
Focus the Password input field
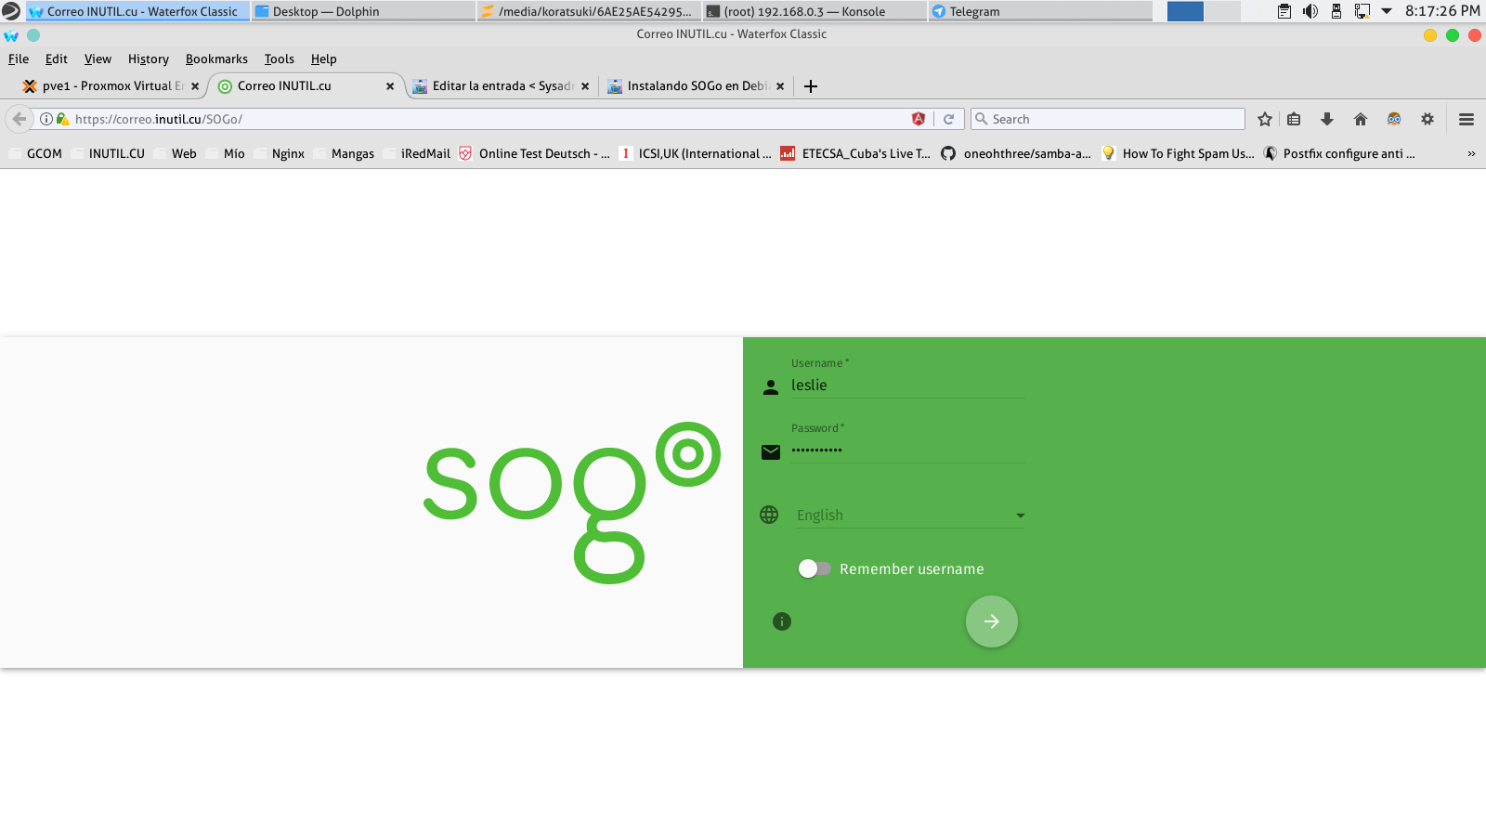[907, 451]
